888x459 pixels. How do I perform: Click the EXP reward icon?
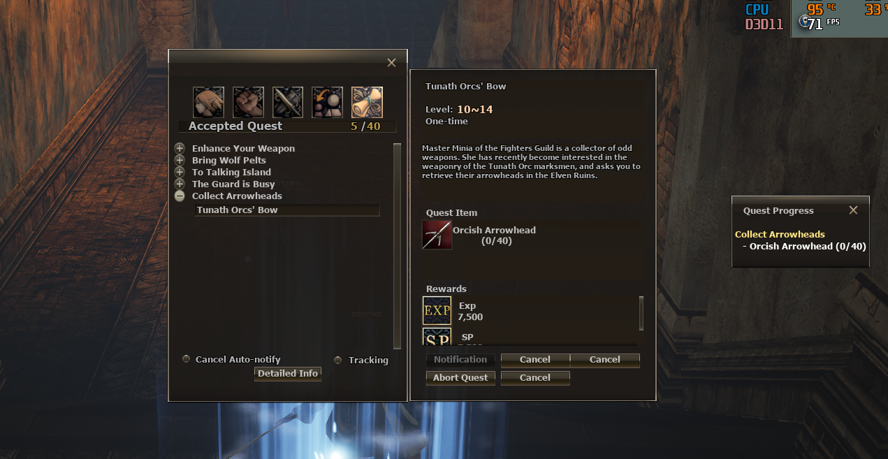pyautogui.click(x=437, y=310)
